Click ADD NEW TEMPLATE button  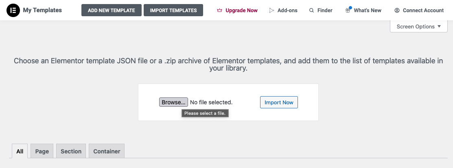click(112, 11)
